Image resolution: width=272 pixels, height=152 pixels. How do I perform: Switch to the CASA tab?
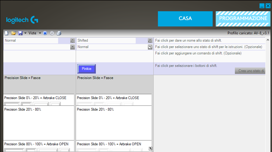click(x=185, y=19)
